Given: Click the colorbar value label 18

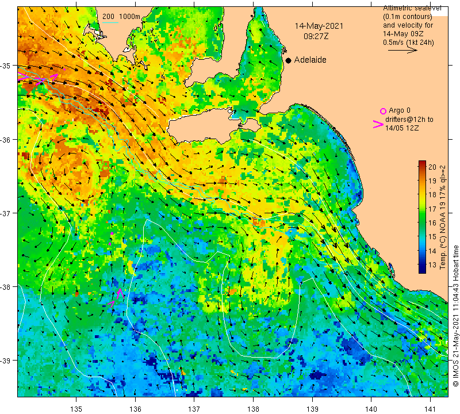Looking at the screenshot, I should click(432, 195).
